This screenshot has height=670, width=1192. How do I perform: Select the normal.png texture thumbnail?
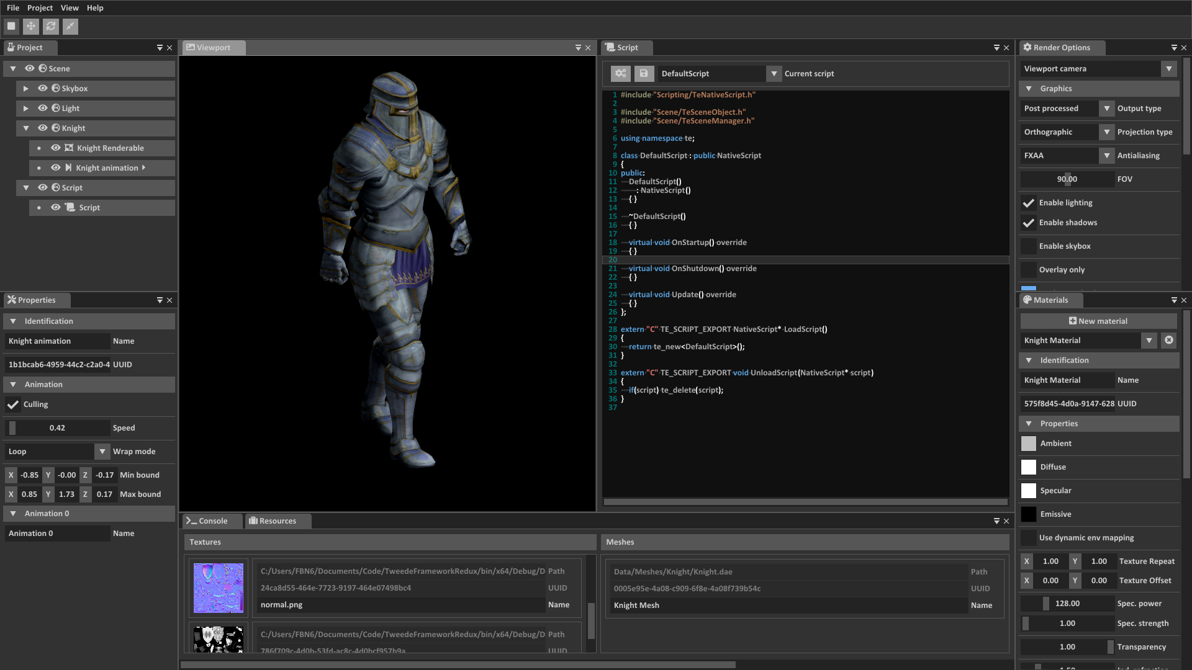(219, 587)
